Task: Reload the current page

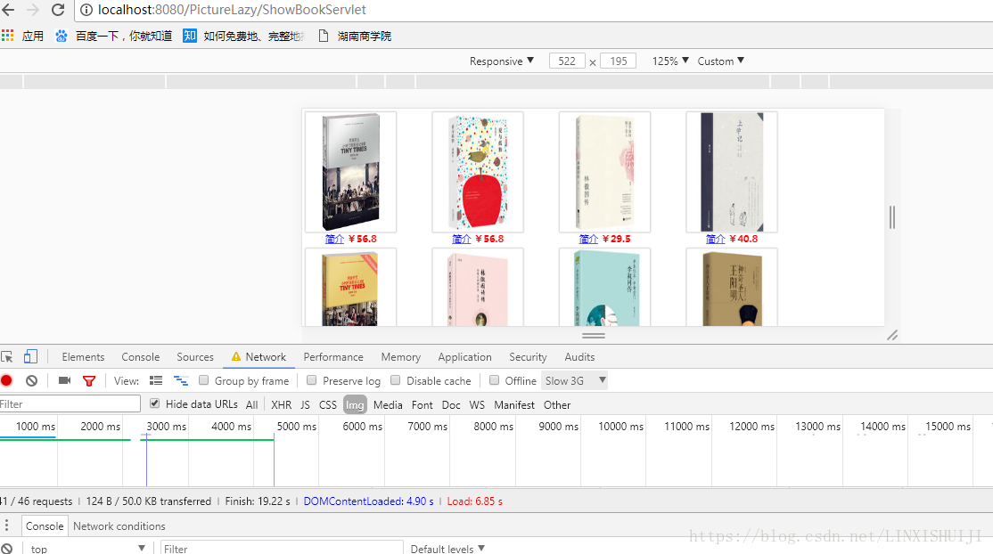Action: pos(58,10)
